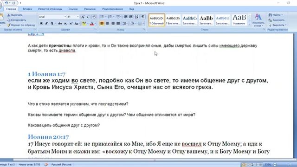Click the numbered list icon
The image size is (297, 167).
point(110,17)
